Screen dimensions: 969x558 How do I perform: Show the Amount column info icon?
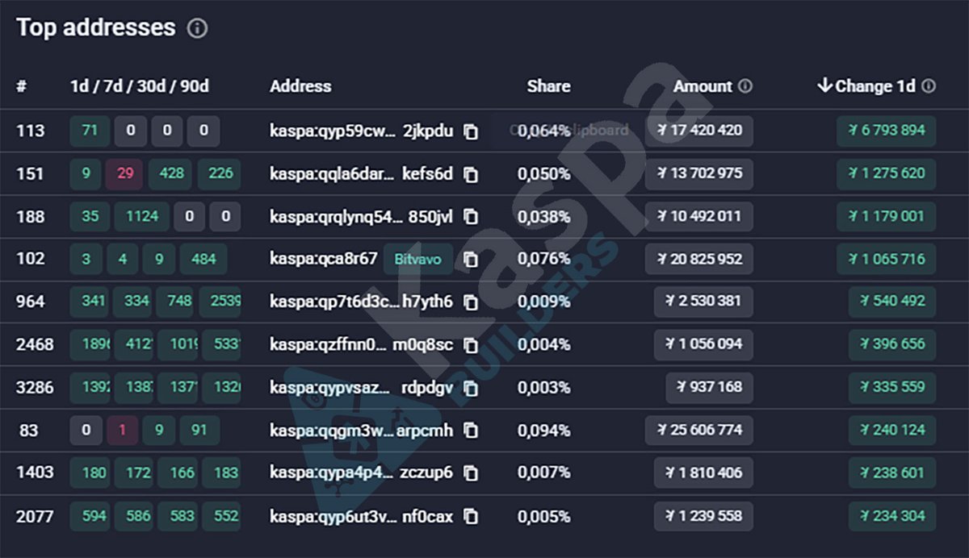coord(745,86)
